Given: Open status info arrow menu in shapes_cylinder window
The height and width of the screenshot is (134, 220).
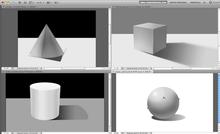Looking at the screenshot, I should [41, 133].
